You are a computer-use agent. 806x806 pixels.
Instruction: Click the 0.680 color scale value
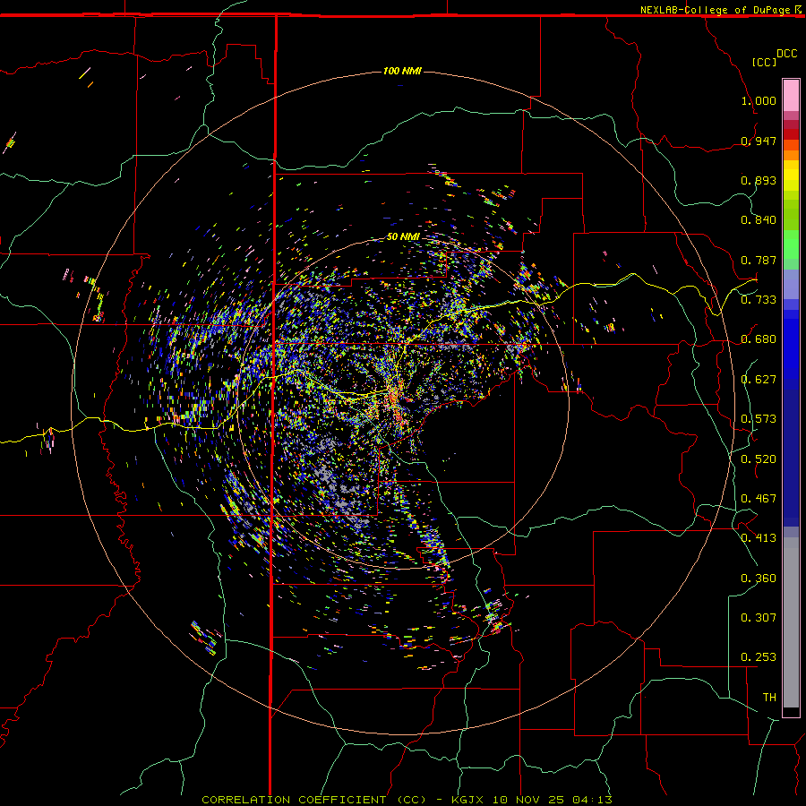[759, 339]
